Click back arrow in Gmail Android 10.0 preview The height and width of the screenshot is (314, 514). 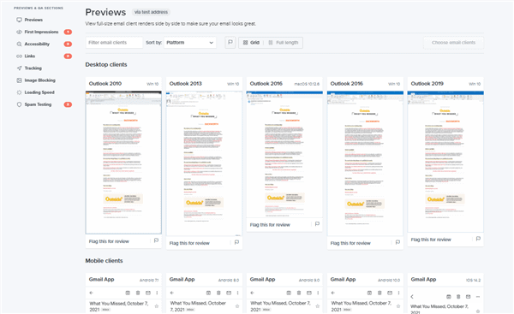[x=333, y=293]
